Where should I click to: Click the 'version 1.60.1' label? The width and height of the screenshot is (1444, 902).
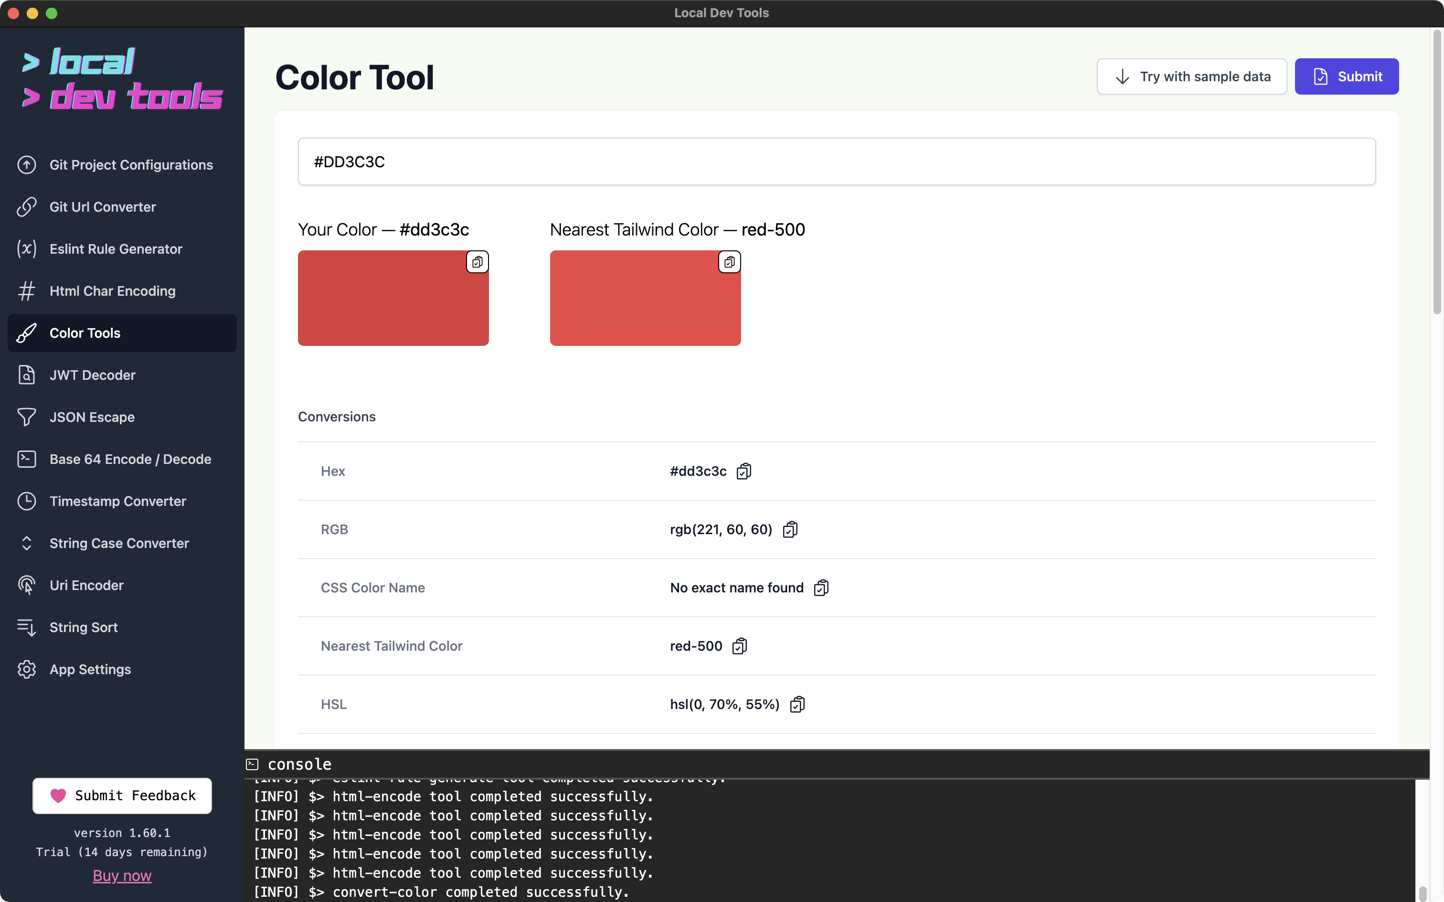pos(122,833)
